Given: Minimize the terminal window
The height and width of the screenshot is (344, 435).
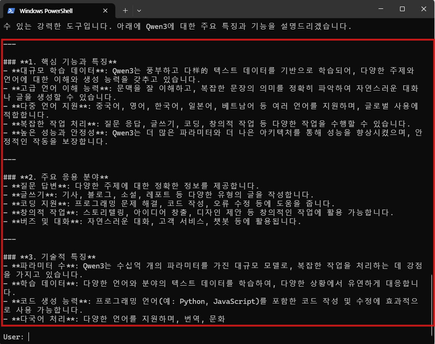Looking at the screenshot, I should pos(381,9).
